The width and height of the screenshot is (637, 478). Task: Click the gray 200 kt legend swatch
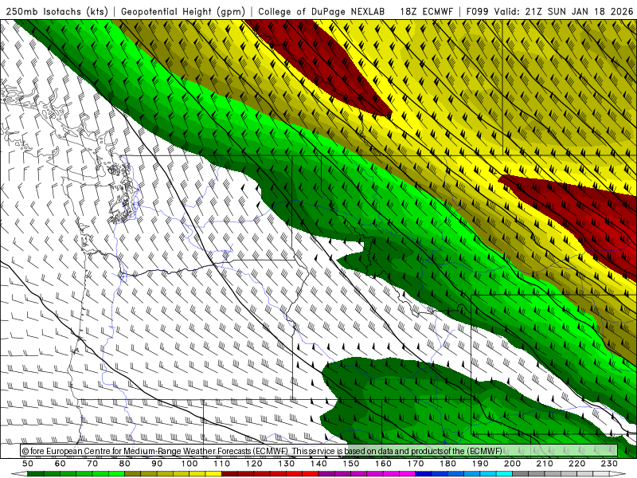point(521,474)
